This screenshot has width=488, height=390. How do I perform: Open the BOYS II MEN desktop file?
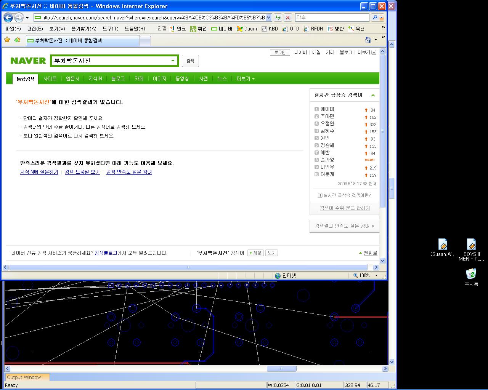pyautogui.click(x=471, y=250)
